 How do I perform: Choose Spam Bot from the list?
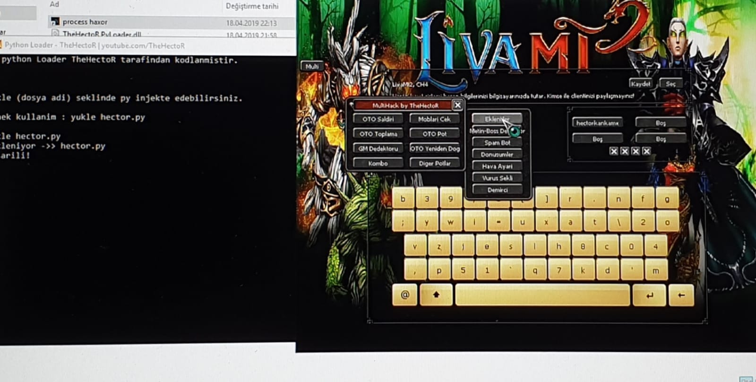click(x=497, y=142)
